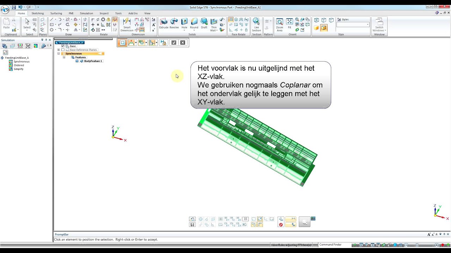The width and height of the screenshot is (451, 253).
Task: Select Ordered in Simulation pane
Action: (x=19, y=65)
